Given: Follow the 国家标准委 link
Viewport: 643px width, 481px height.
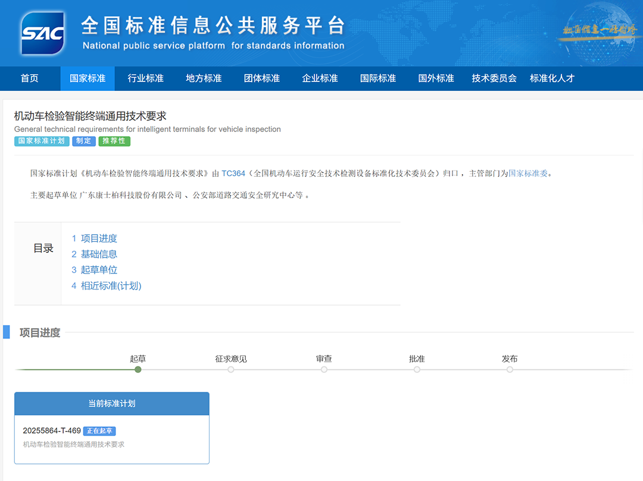Looking at the screenshot, I should [529, 173].
